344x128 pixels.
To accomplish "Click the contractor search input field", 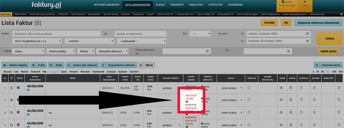I will click(x=56, y=34).
